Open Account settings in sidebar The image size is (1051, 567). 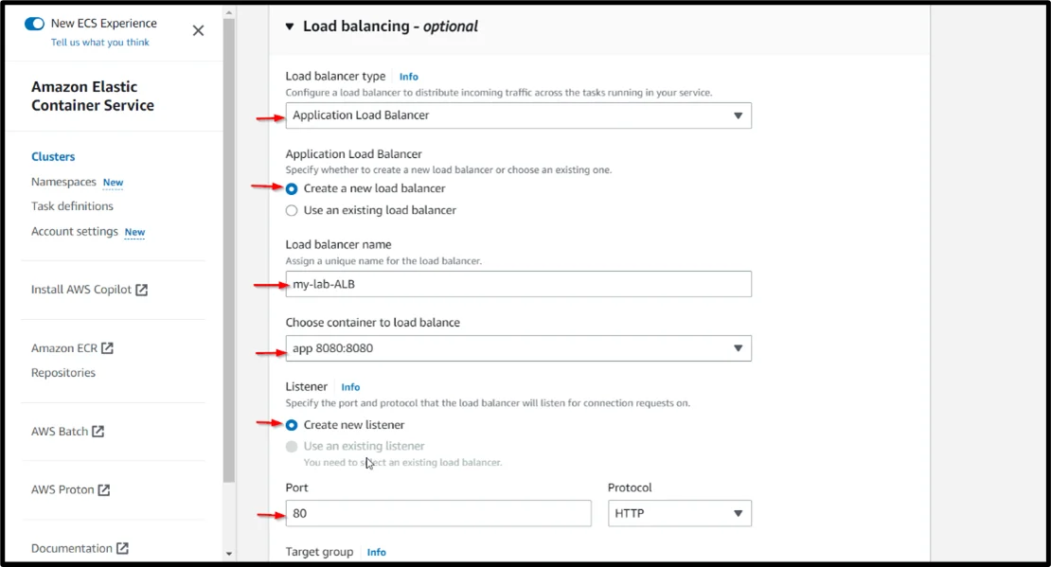pos(75,232)
